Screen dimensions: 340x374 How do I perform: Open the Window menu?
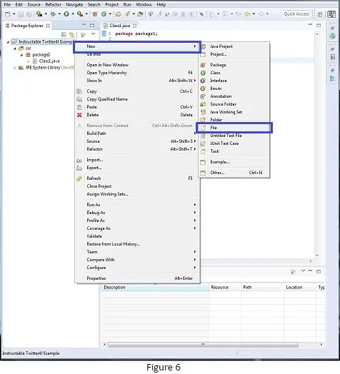click(144, 4)
